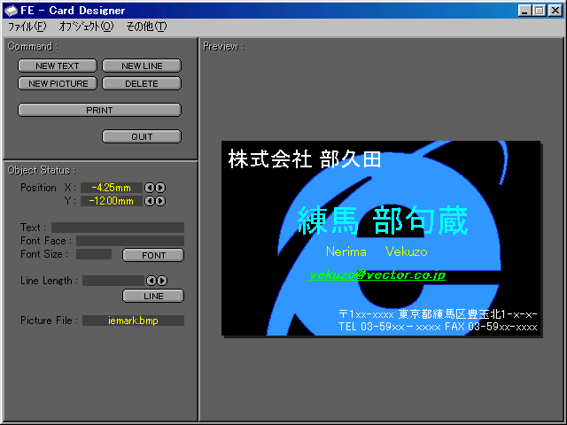Screen dimensions: 567x425
Task: Select company name text 株式会社 部久田
Action: (305, 159)
